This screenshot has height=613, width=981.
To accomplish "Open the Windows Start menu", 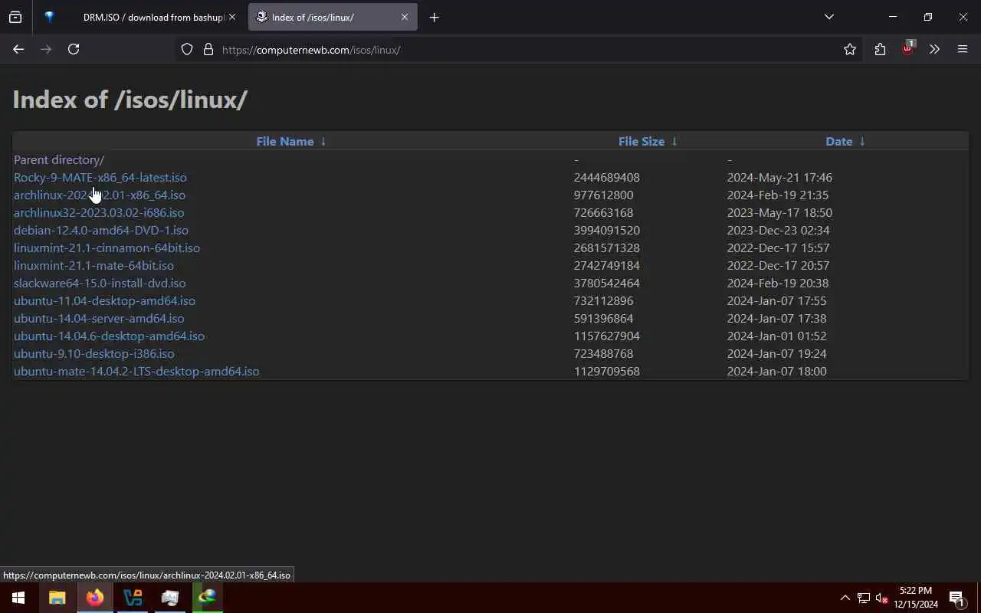I will (x=18, y=598).
